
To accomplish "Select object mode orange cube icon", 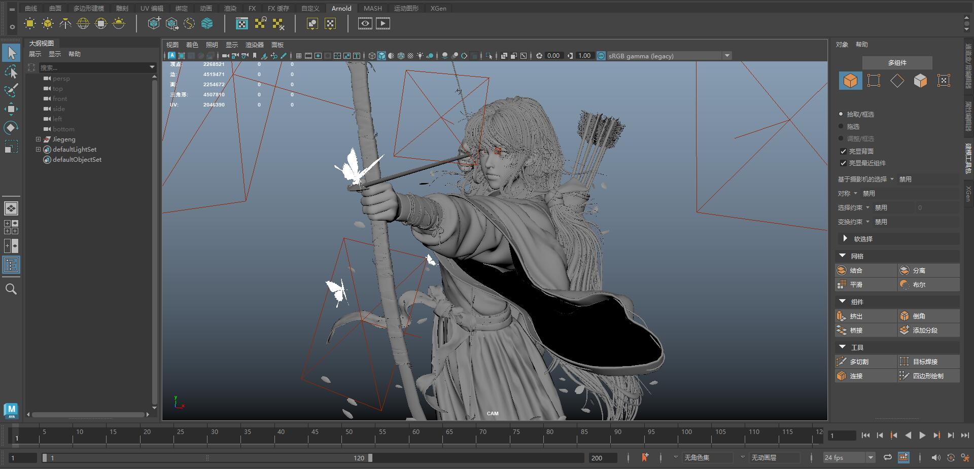I will [x=850, y=81].
